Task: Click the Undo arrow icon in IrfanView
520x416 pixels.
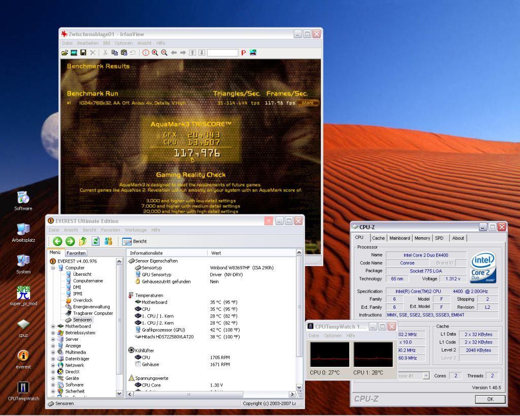Action: point(133,53)
